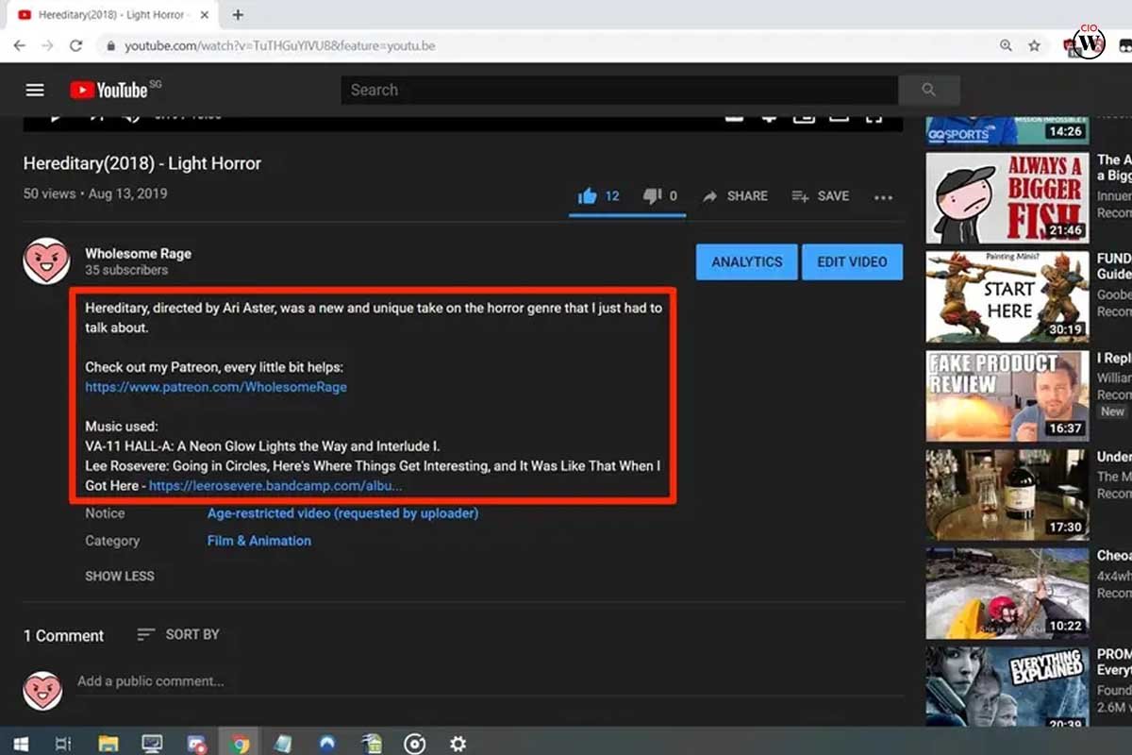Image resolution: width=1132 pixels, height=755 pixels.
Task: Go forward in browser history
Action: coord(47,45)
